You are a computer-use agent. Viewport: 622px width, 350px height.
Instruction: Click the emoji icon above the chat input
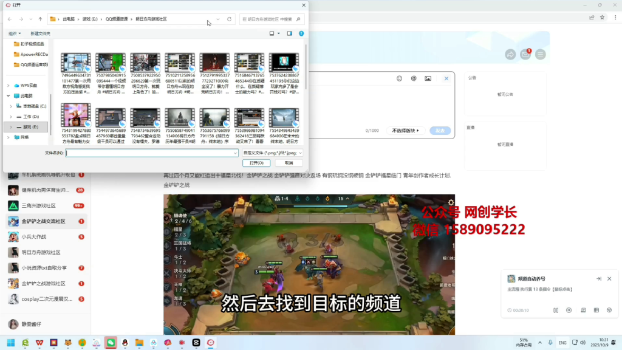coord(399,78)
